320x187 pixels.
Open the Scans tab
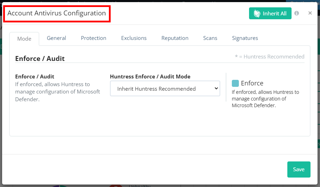tap(210, 38)
